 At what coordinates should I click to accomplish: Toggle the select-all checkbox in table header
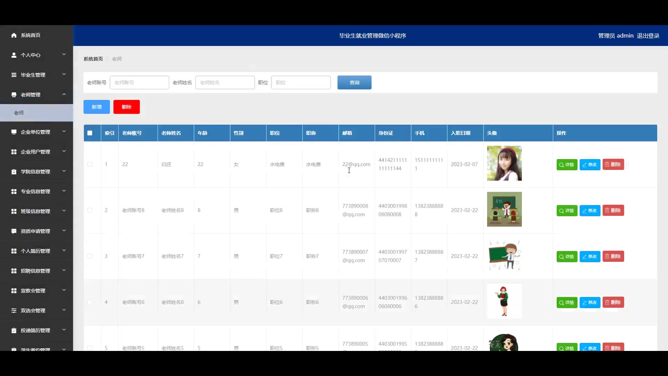click(90, 133)
